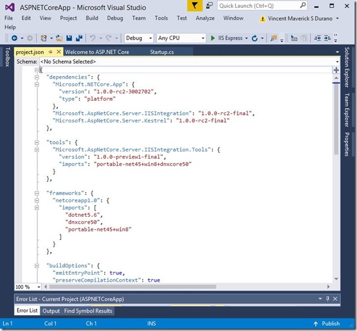Open the Toolbox side panel
357x331 pixels.
coord(8,57)
